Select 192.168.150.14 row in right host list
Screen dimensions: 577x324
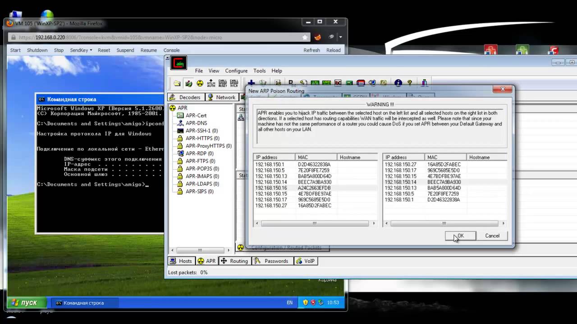[444, 182]
